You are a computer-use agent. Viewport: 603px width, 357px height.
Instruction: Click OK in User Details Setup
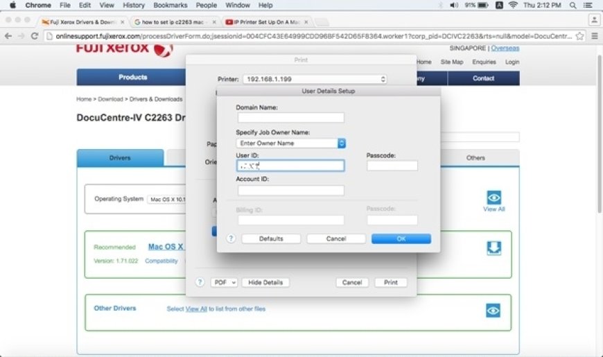pos(401,238)
